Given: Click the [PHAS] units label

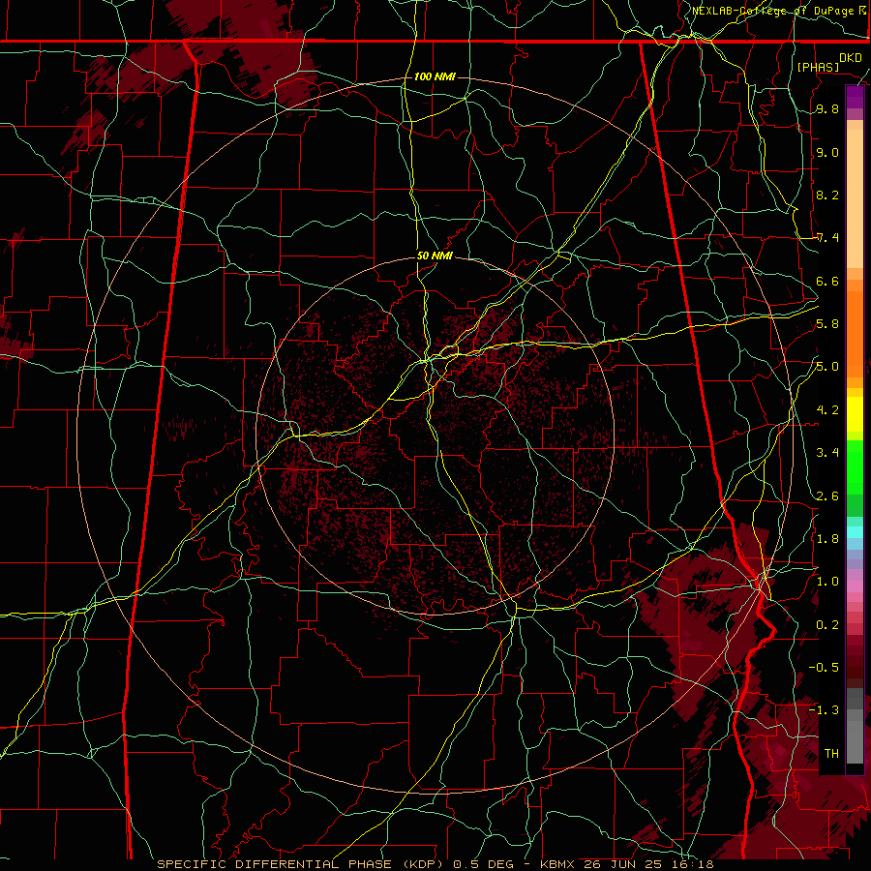Looking at the screenshot, I should (818, 67).
